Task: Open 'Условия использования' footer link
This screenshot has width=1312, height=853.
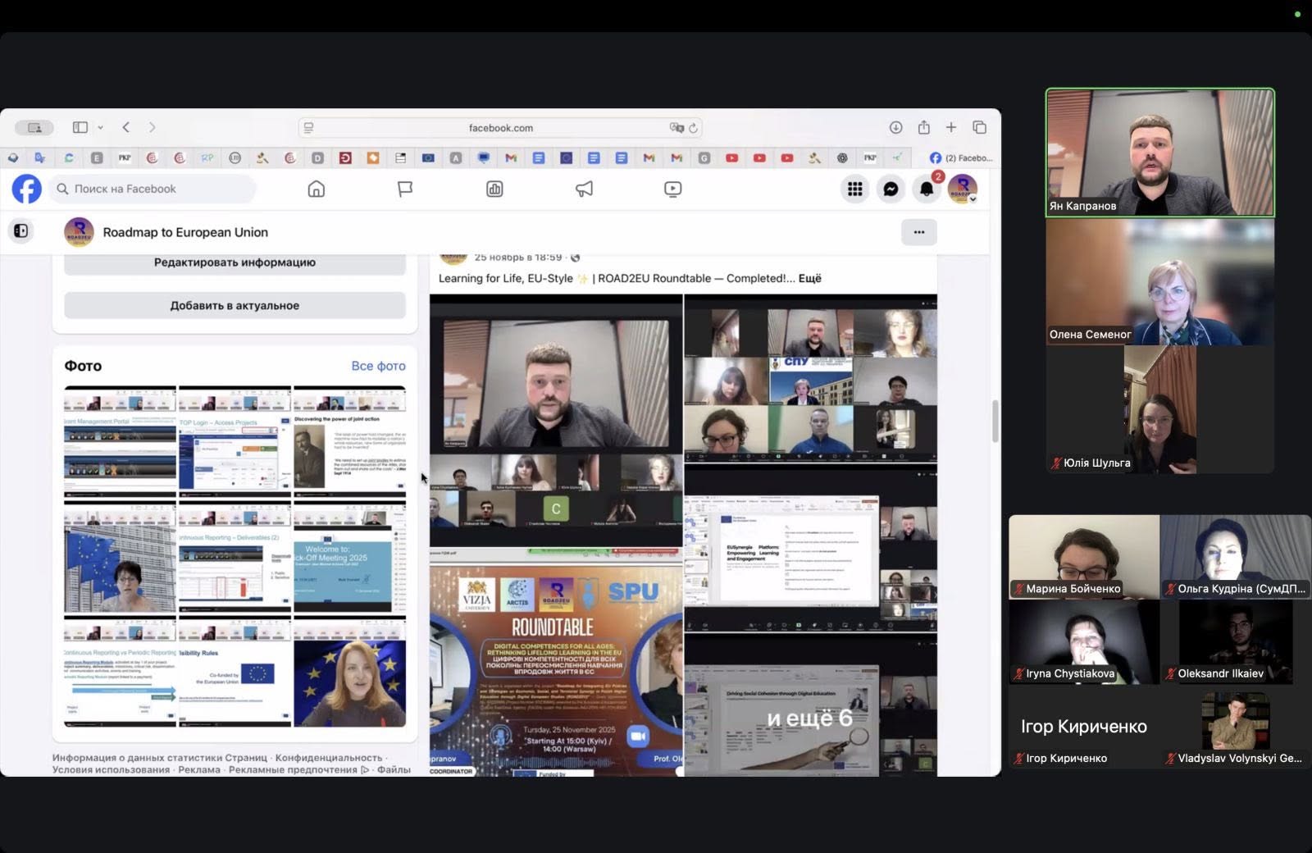Action: [x=111, y=769]
